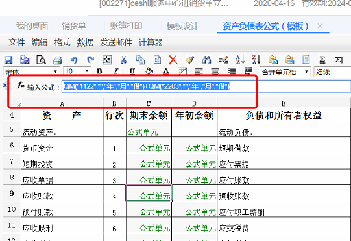Viewport: 351px width, 241px height.
Task: Click the paint bucket fill color icon
Action: click(149, 71)
